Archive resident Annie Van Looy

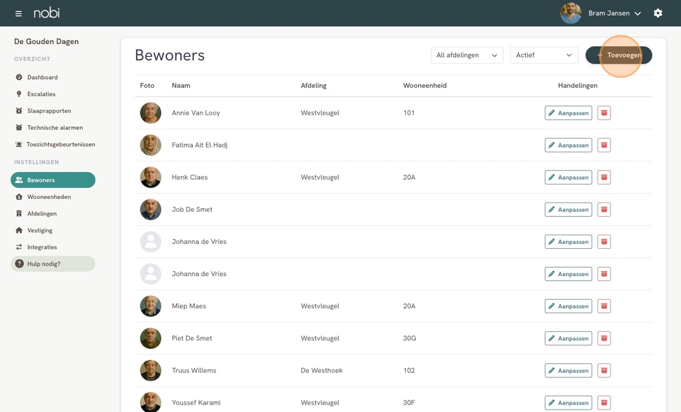tap(604, 113)
